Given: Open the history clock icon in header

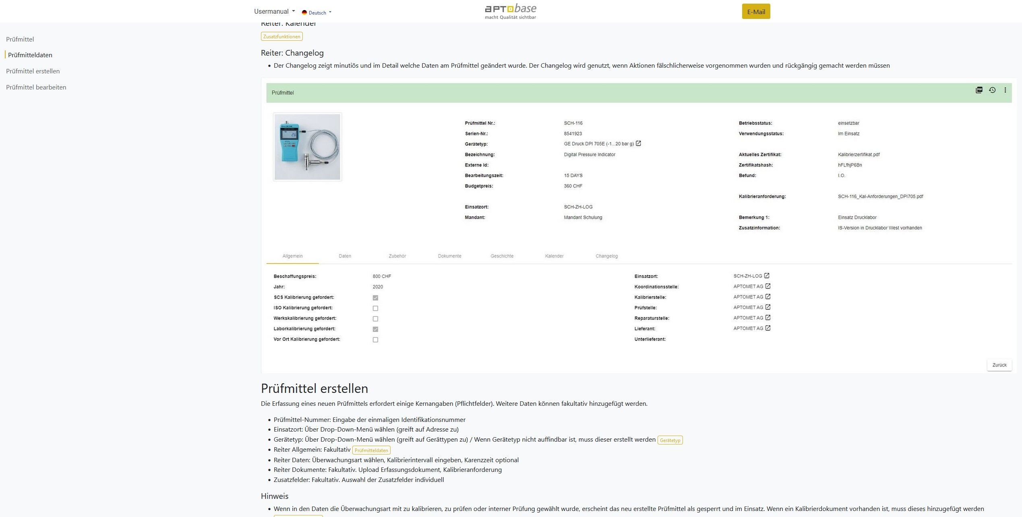Looking at the screenshot, I should click(x=992, y=90).
